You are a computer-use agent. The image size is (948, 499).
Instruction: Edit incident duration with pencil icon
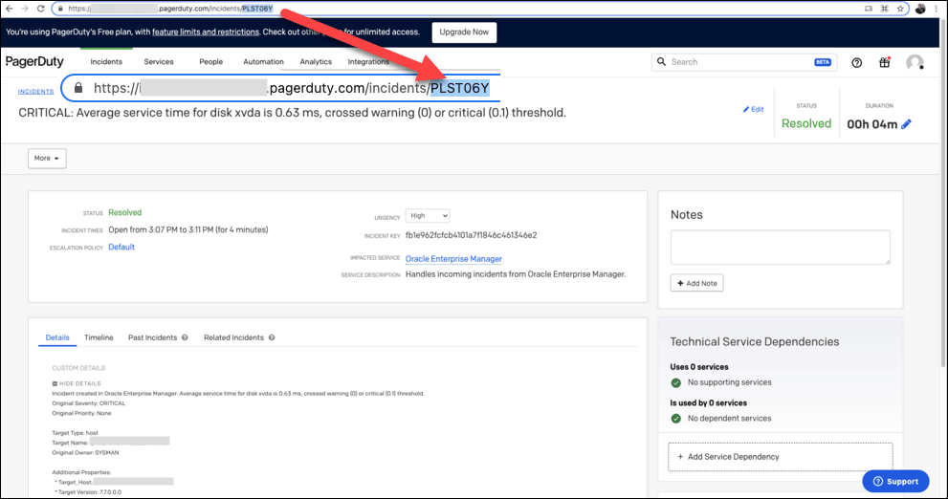point(906,124)
